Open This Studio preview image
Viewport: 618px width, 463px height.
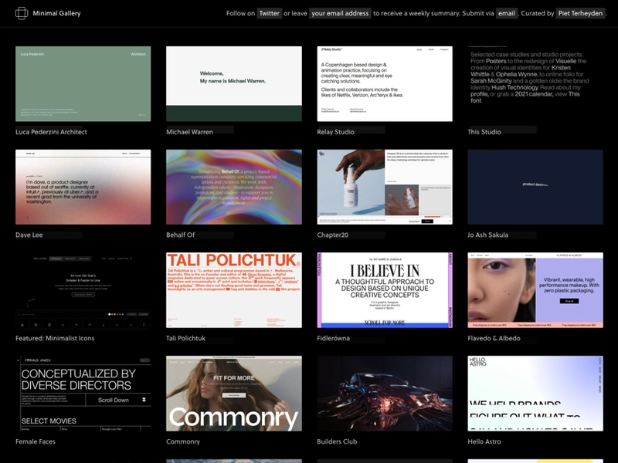535,84
